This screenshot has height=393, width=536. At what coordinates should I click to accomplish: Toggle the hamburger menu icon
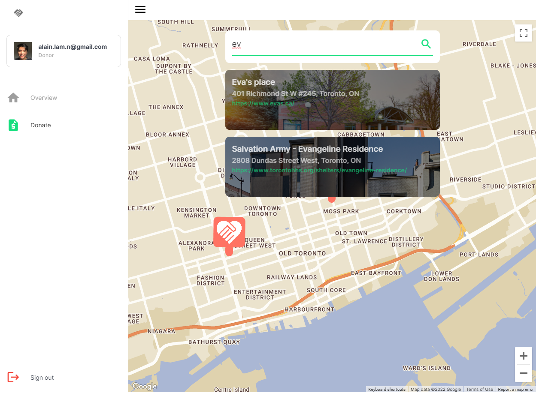pos(140,9)
